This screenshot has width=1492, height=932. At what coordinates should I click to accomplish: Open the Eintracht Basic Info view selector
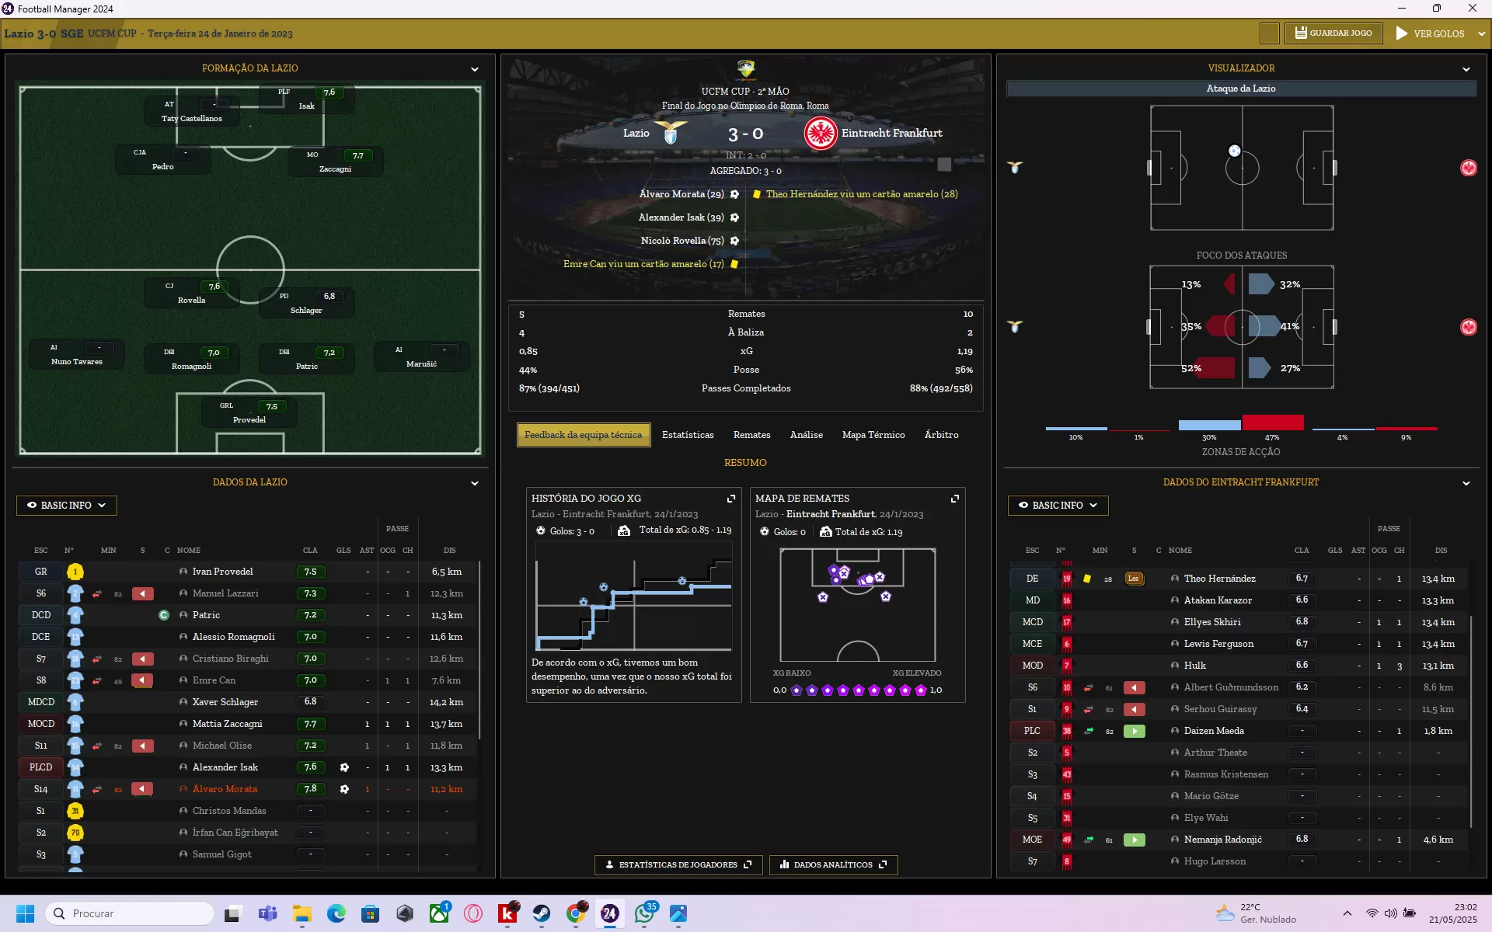(x=1058, y=505)
